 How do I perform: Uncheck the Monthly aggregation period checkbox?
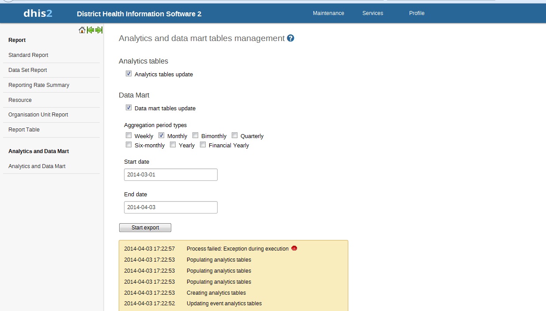point(162,135)
